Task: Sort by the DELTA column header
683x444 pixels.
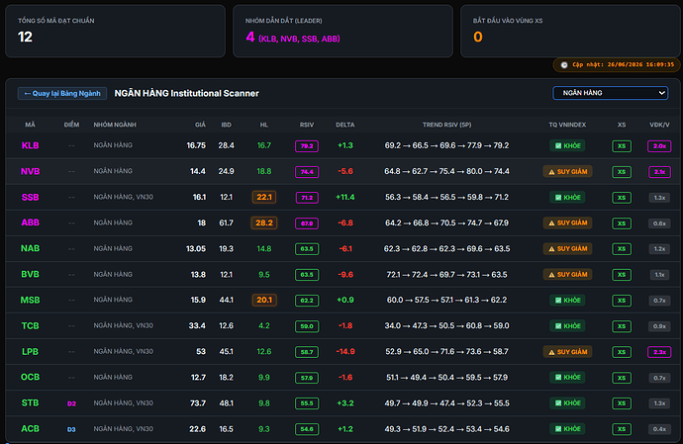Action: click(345, 125)
